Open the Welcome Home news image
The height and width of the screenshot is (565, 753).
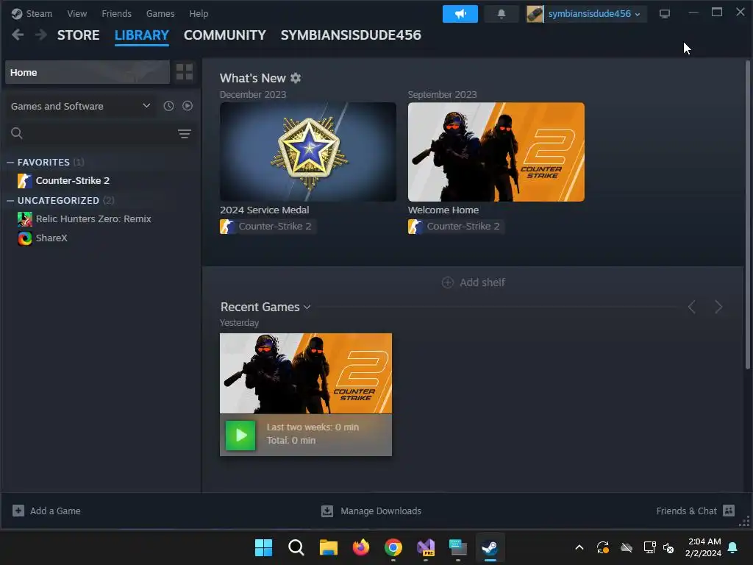[x=496, y=152]
